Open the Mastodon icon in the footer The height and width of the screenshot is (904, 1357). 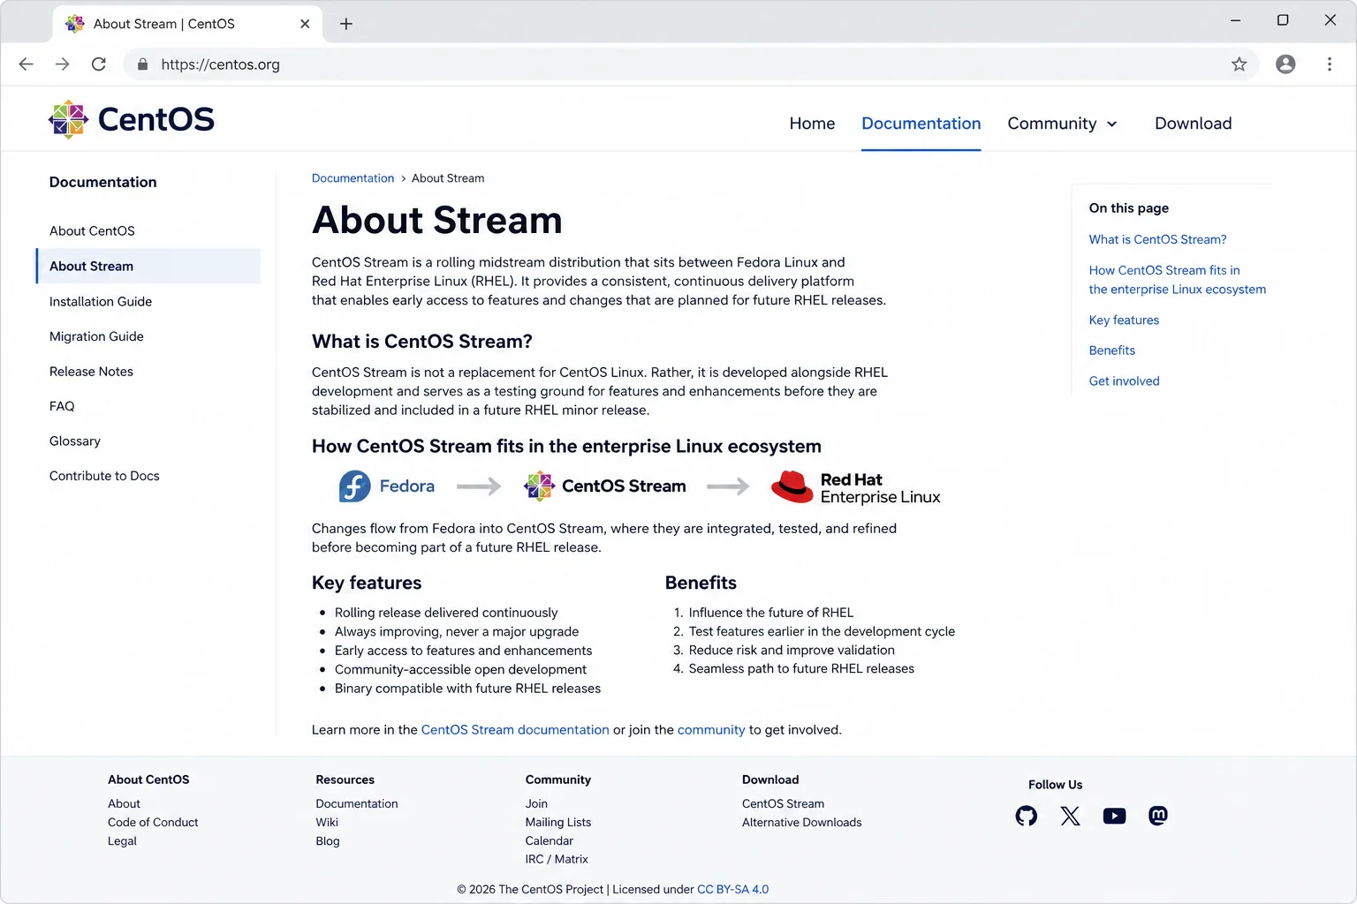1158,816
